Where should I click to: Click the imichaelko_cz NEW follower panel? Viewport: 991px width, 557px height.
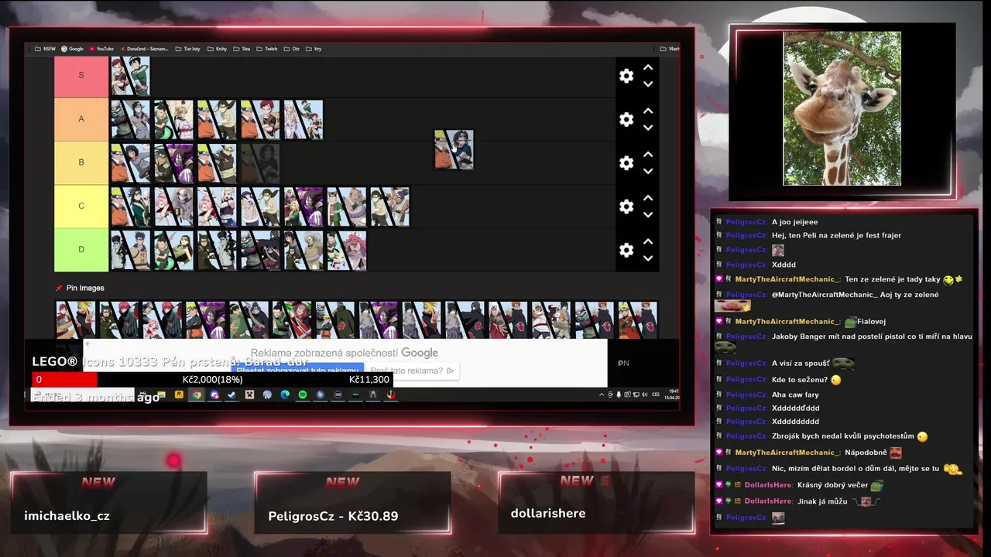tap(109, 502)
